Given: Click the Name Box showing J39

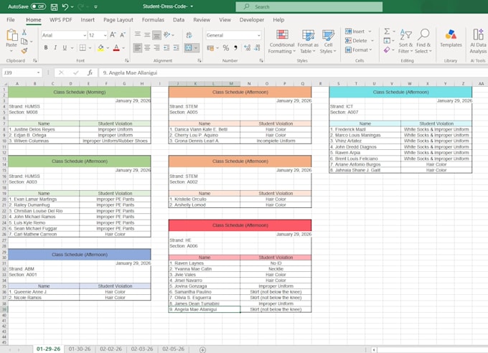Looking at the screenshot, I should 22,72.
